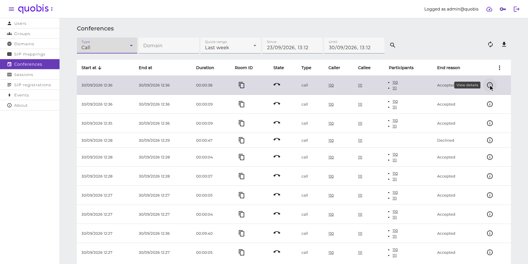This screenshot has width=528, height=264.
Task: Select the 00:00:47 duration cell
Action: [x=204, y=140]
